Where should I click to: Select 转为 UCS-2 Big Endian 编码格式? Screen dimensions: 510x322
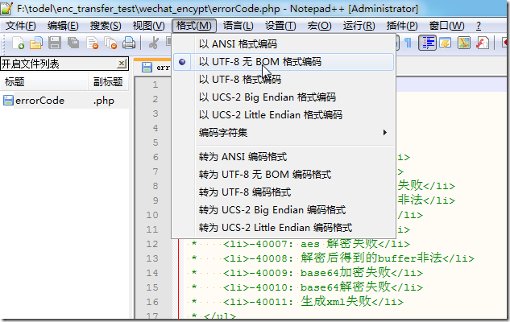284,210
